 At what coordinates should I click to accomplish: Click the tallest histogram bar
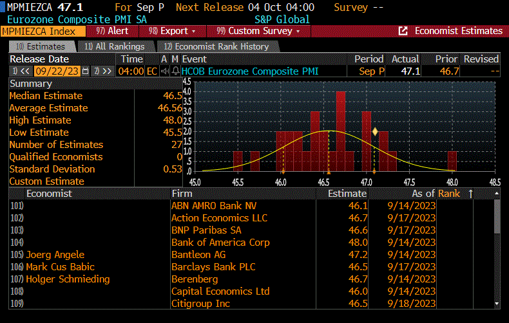pyautogui.click(x=341, y=131)
